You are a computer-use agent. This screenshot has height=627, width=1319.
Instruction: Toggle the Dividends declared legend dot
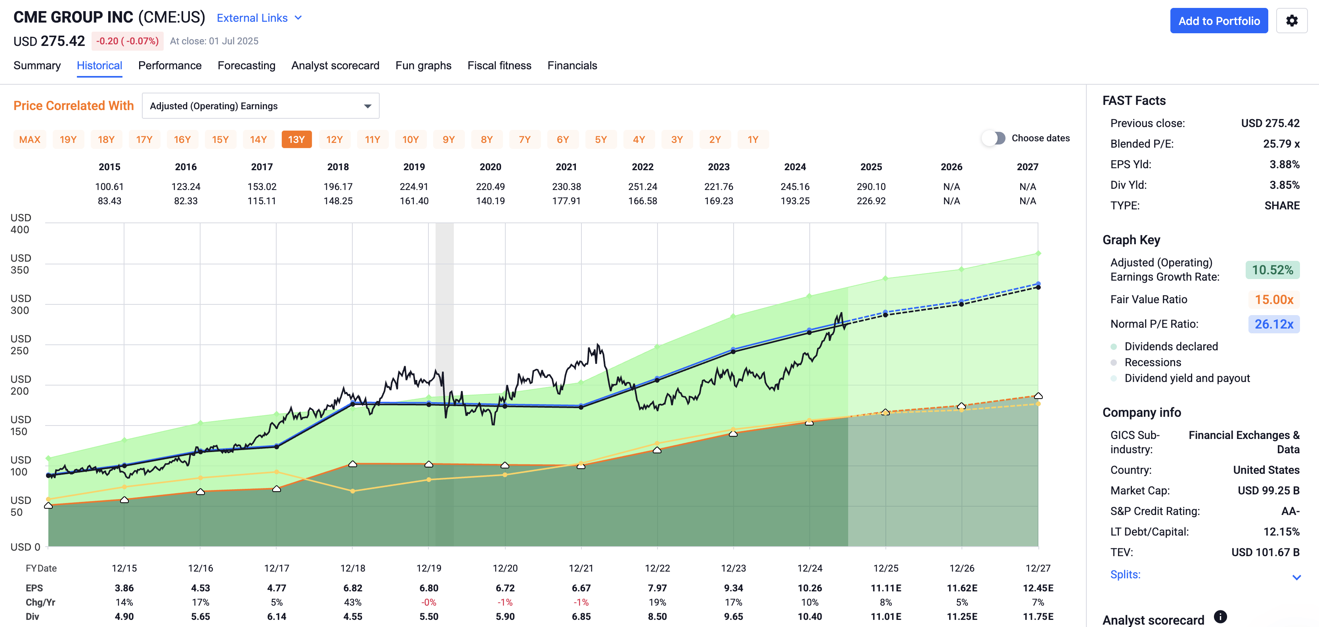click(x=1113, y=347)
